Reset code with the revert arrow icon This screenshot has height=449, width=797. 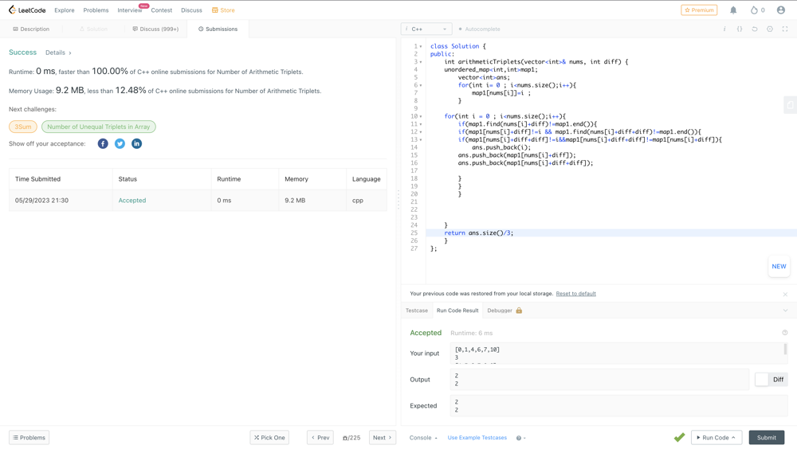click(755, 29)
